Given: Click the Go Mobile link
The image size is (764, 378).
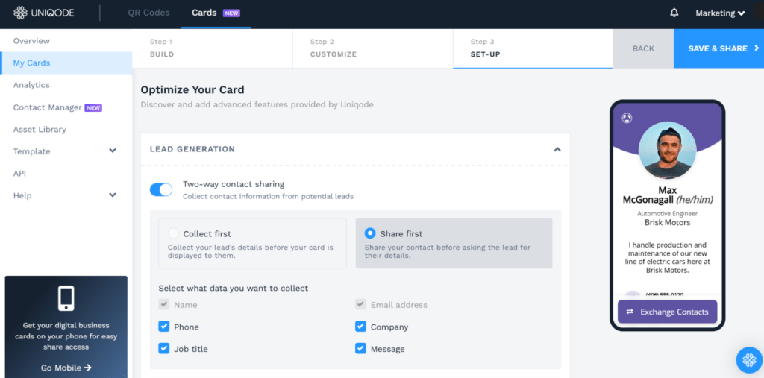Looking at the screenshot, I should click(66, 368).
